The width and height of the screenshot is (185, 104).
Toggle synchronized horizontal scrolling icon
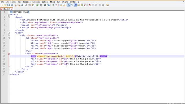coord(64,5)
